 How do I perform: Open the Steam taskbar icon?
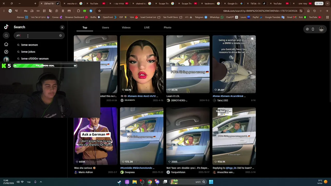point(119,182)
